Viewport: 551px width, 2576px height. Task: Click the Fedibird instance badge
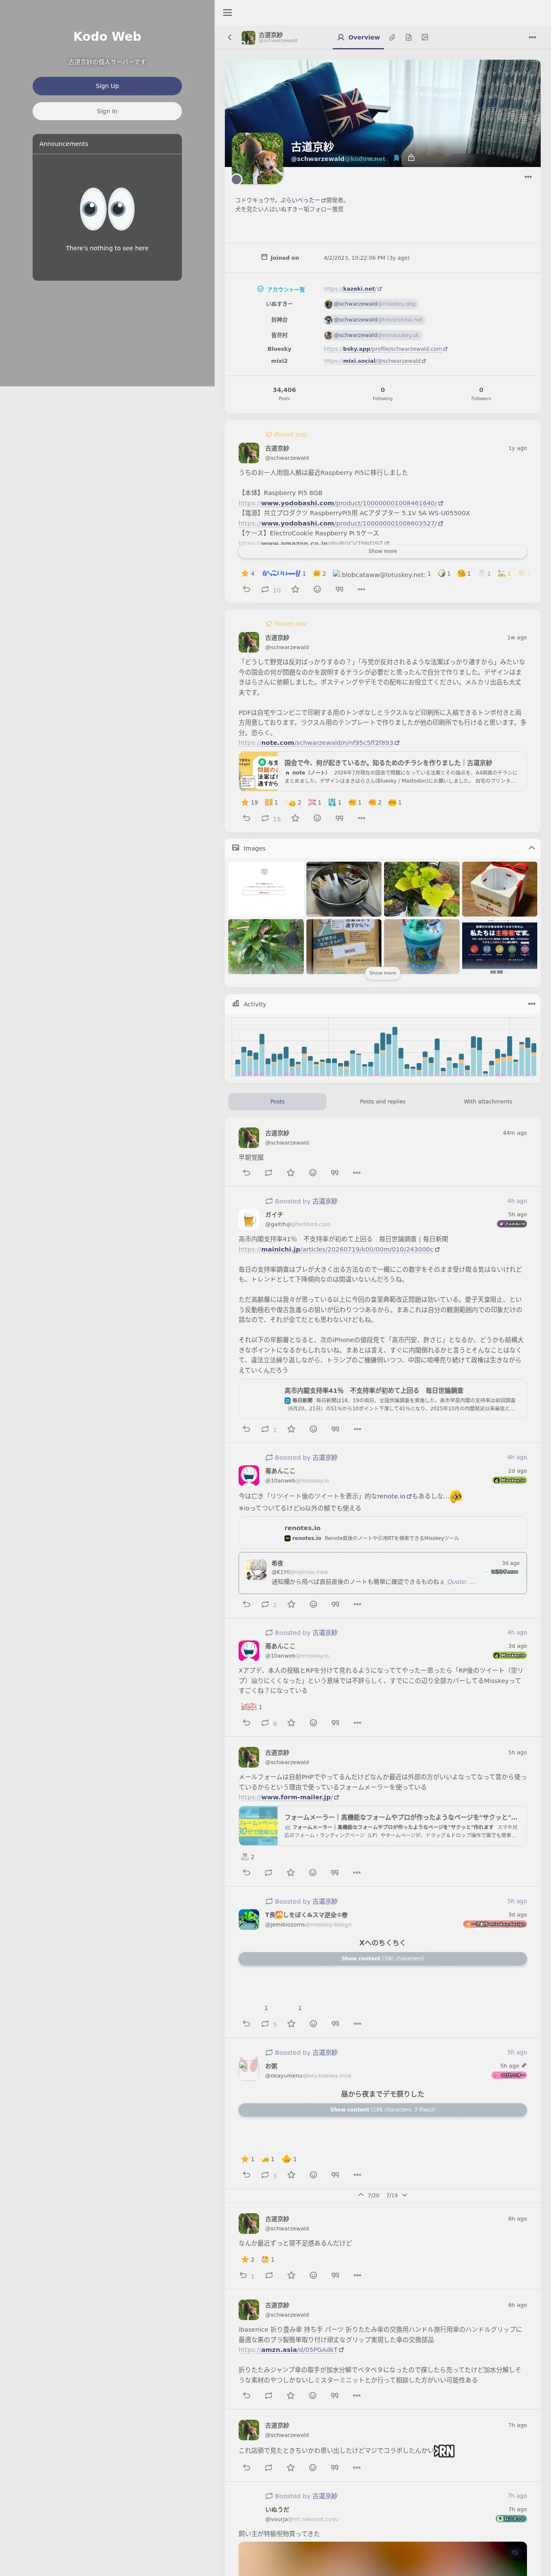[512, 1224]
